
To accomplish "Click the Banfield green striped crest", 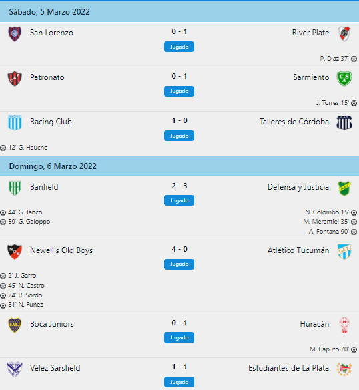I will pos(15,188).
